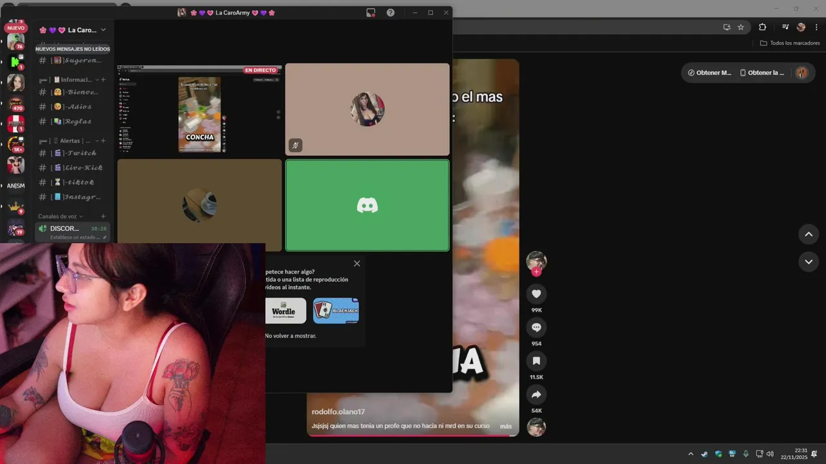Bookmark page with Chrome star icon
This screenshot has width=826, height=464.
[x=741, y=27]
